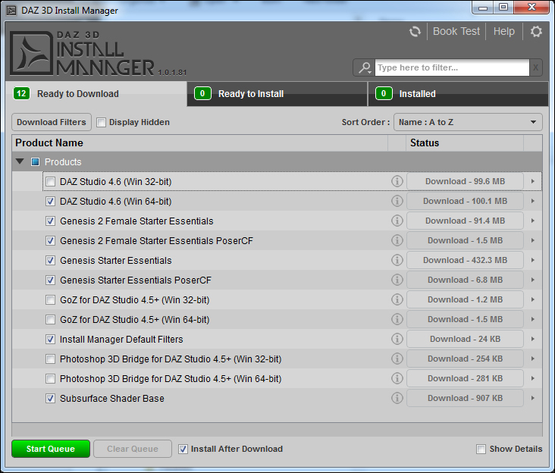Image resolution: width=555 pixels, height=473 pixels.
Task: Uncheck Genesis Starter Essentials checkbox
Action: pos(50,261)
